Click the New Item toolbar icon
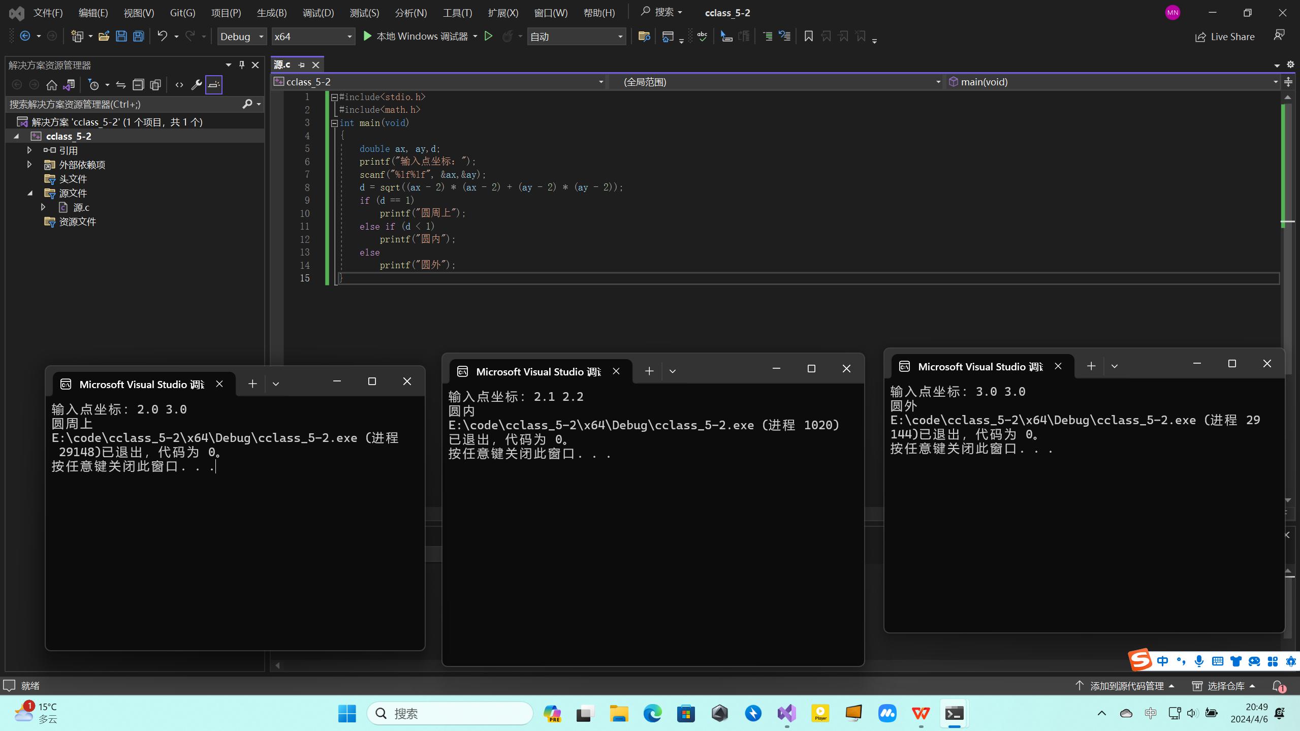Screen dimensions: 1300x731 tap(77, 36)
